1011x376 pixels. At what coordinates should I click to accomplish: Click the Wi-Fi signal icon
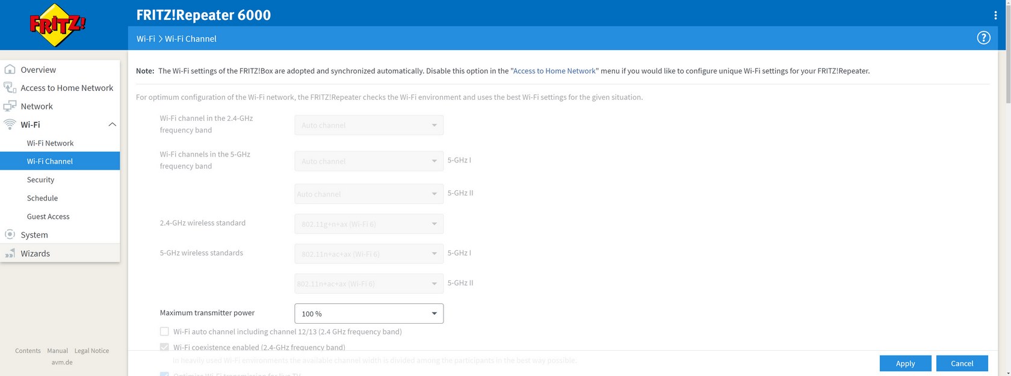(x=10, y=125)
